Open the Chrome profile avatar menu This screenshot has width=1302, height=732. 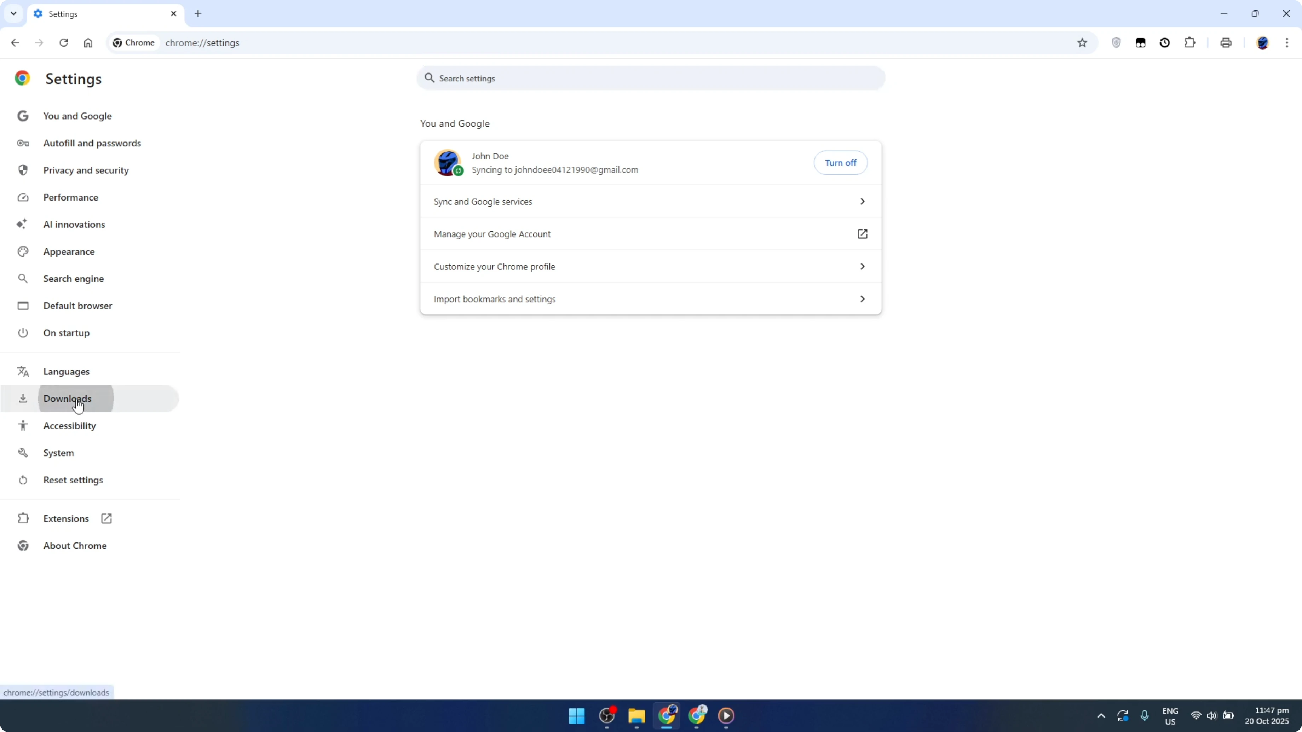point(1263,43)
